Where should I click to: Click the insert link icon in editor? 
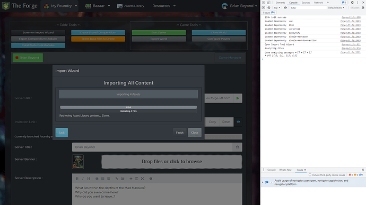[117, 179]
